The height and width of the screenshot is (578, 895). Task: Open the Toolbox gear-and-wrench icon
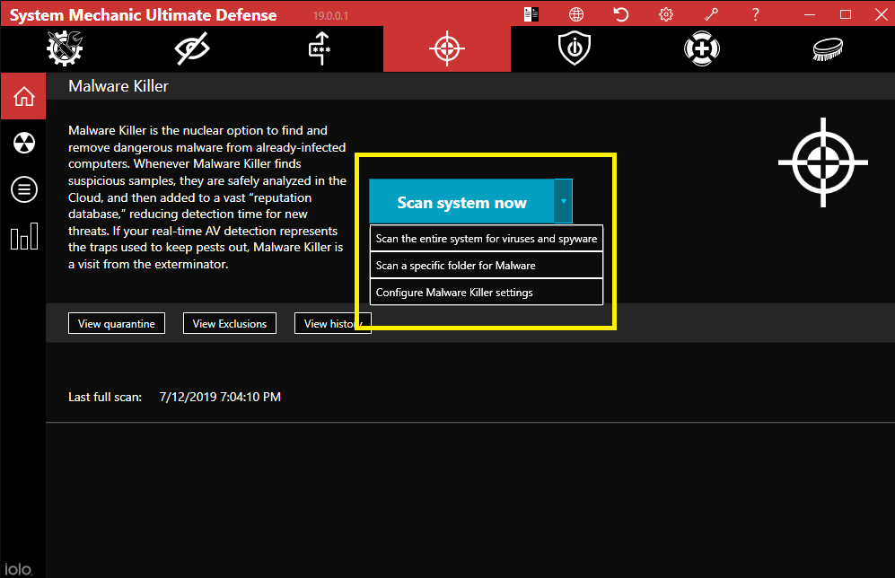point(65,48)
